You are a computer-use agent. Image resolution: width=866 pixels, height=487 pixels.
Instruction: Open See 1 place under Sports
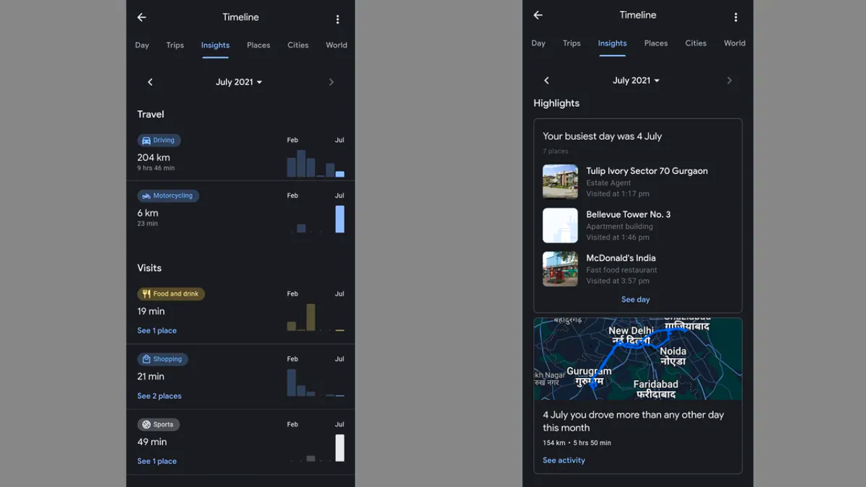[157, 461]
